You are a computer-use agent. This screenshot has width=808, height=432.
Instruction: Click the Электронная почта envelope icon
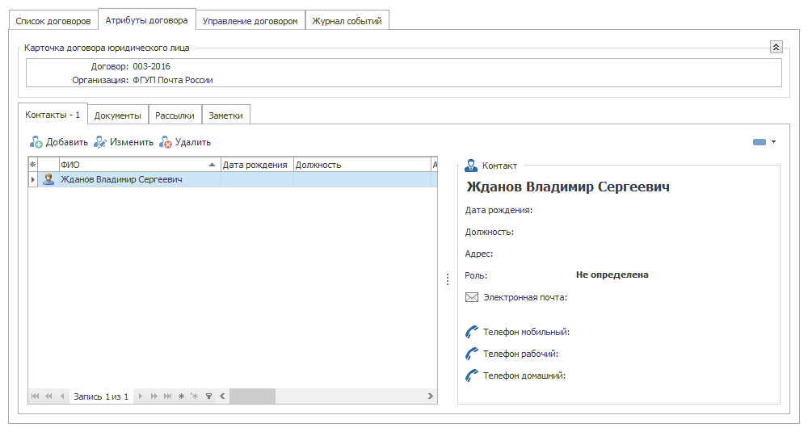click(x=472, y=297)
